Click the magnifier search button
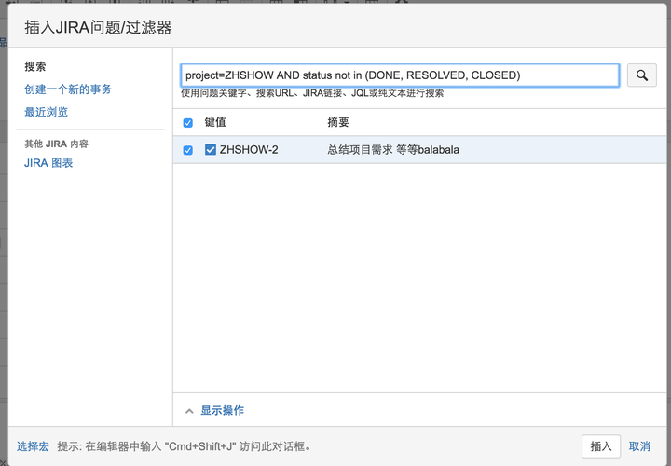 click(x=641, y=75)
